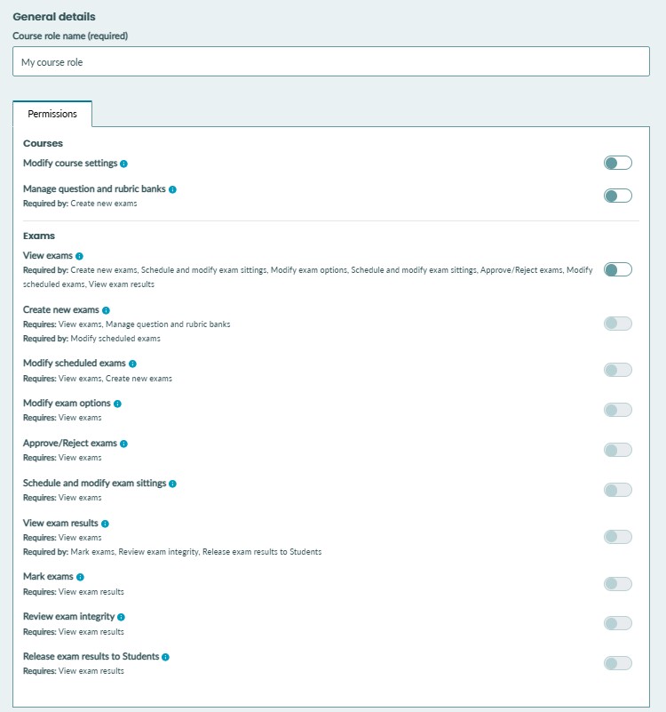Select the Permissions tab
The width and height of the screenshot is (666, 712).
click(x=52, y=114)
